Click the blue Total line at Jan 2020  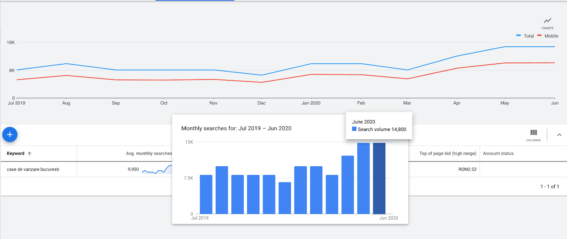pos(311,64)
